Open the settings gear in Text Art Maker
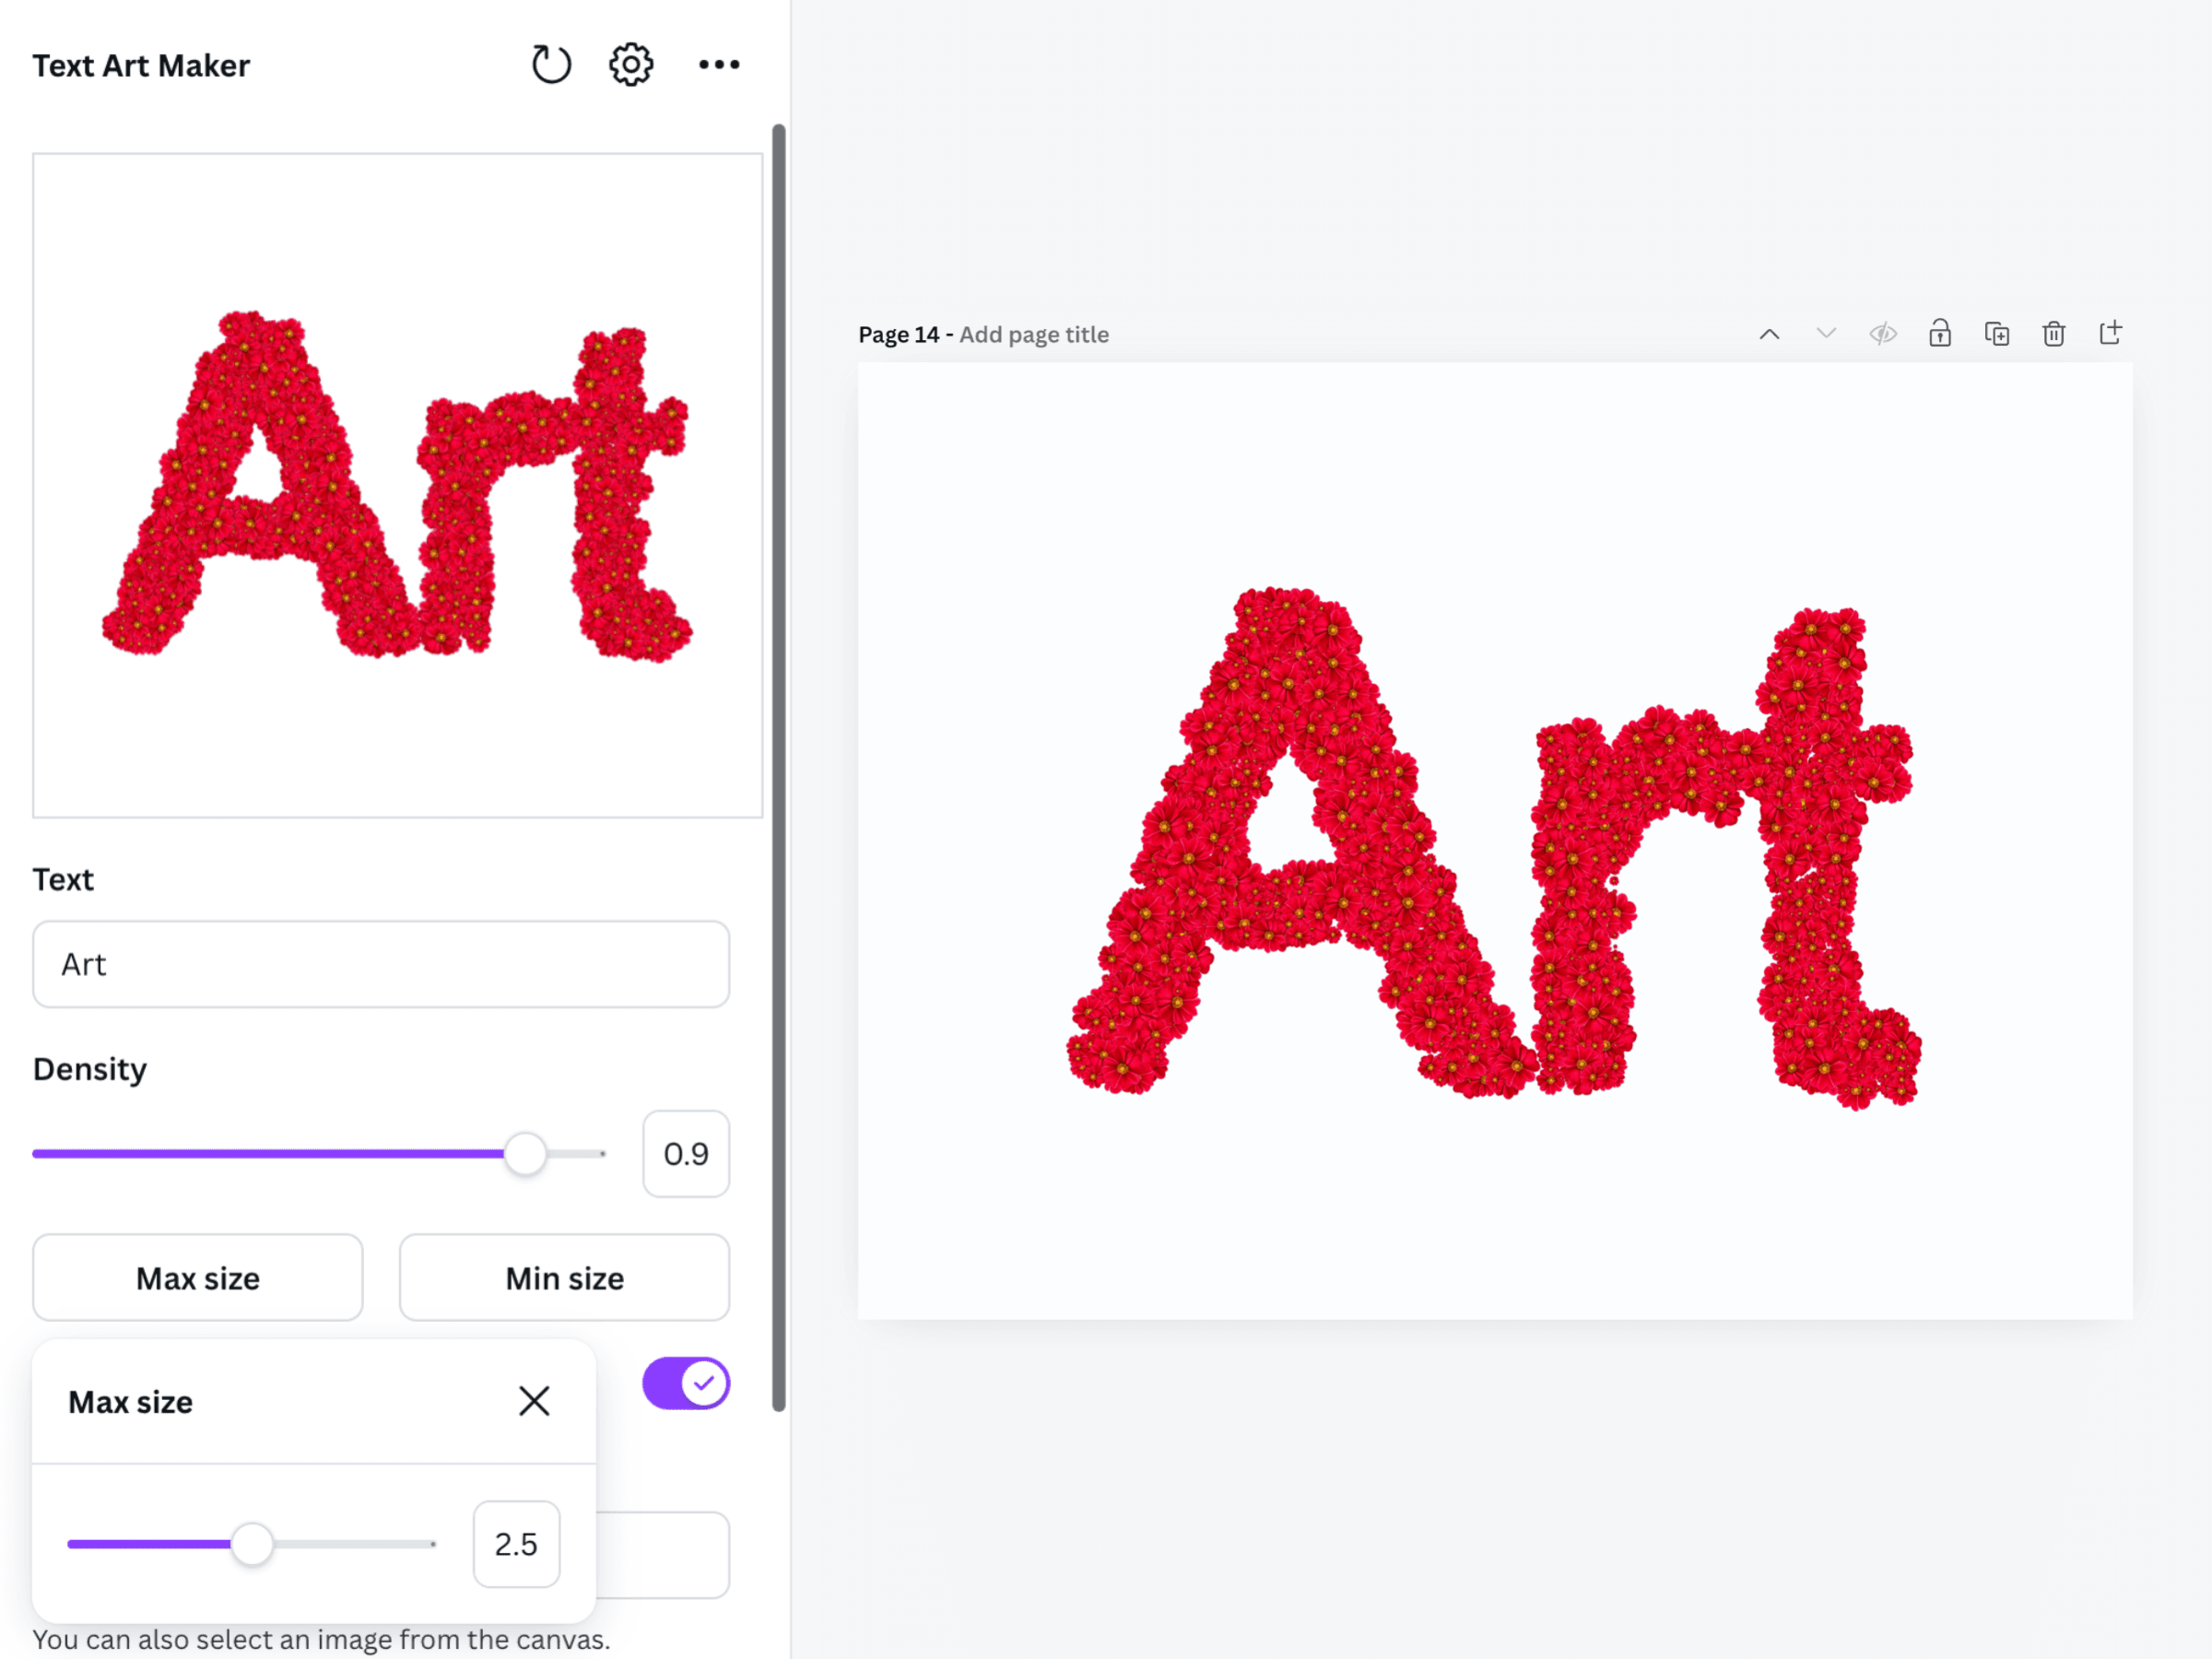Screen dimensions: 2212x1659 (x=631, y=65)
